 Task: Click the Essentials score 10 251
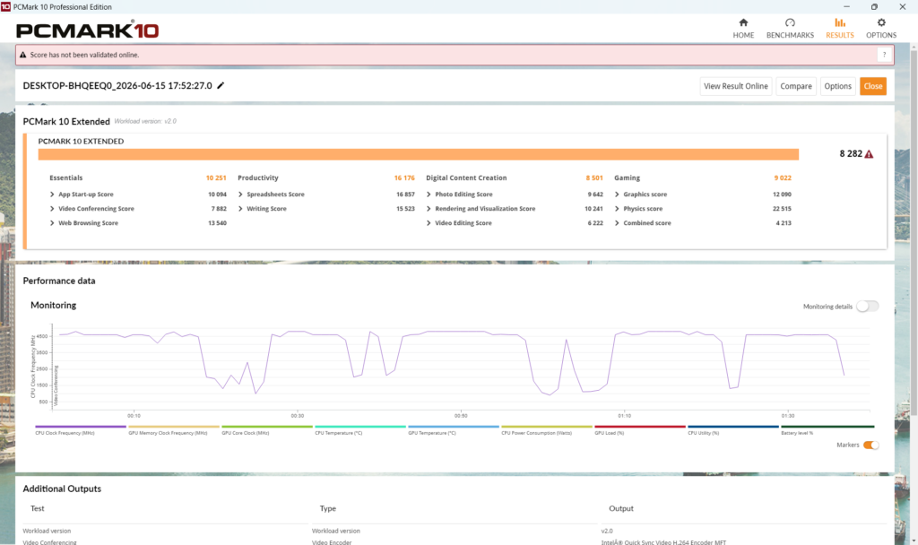(x=215, y=178)
